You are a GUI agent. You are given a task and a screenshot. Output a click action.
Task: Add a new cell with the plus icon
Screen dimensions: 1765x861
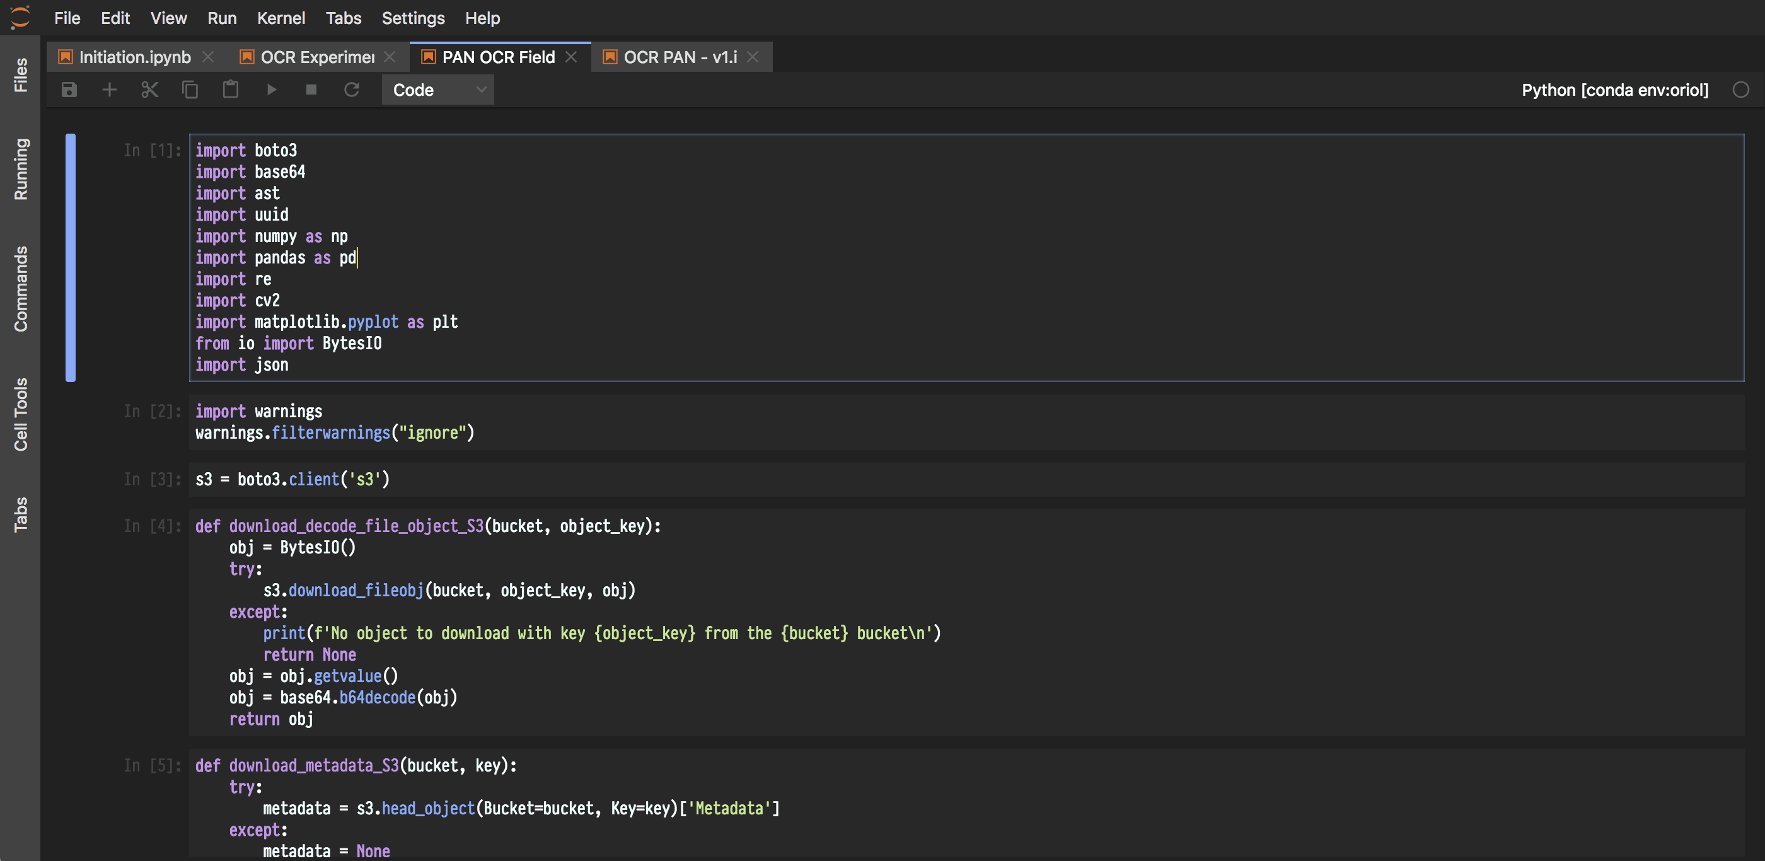[109, 89]
